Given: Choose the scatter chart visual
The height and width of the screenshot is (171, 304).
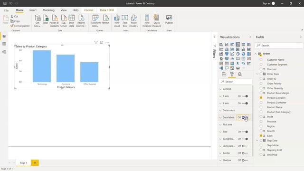Looking at the screenshot, I should click(x=232, y=54).
